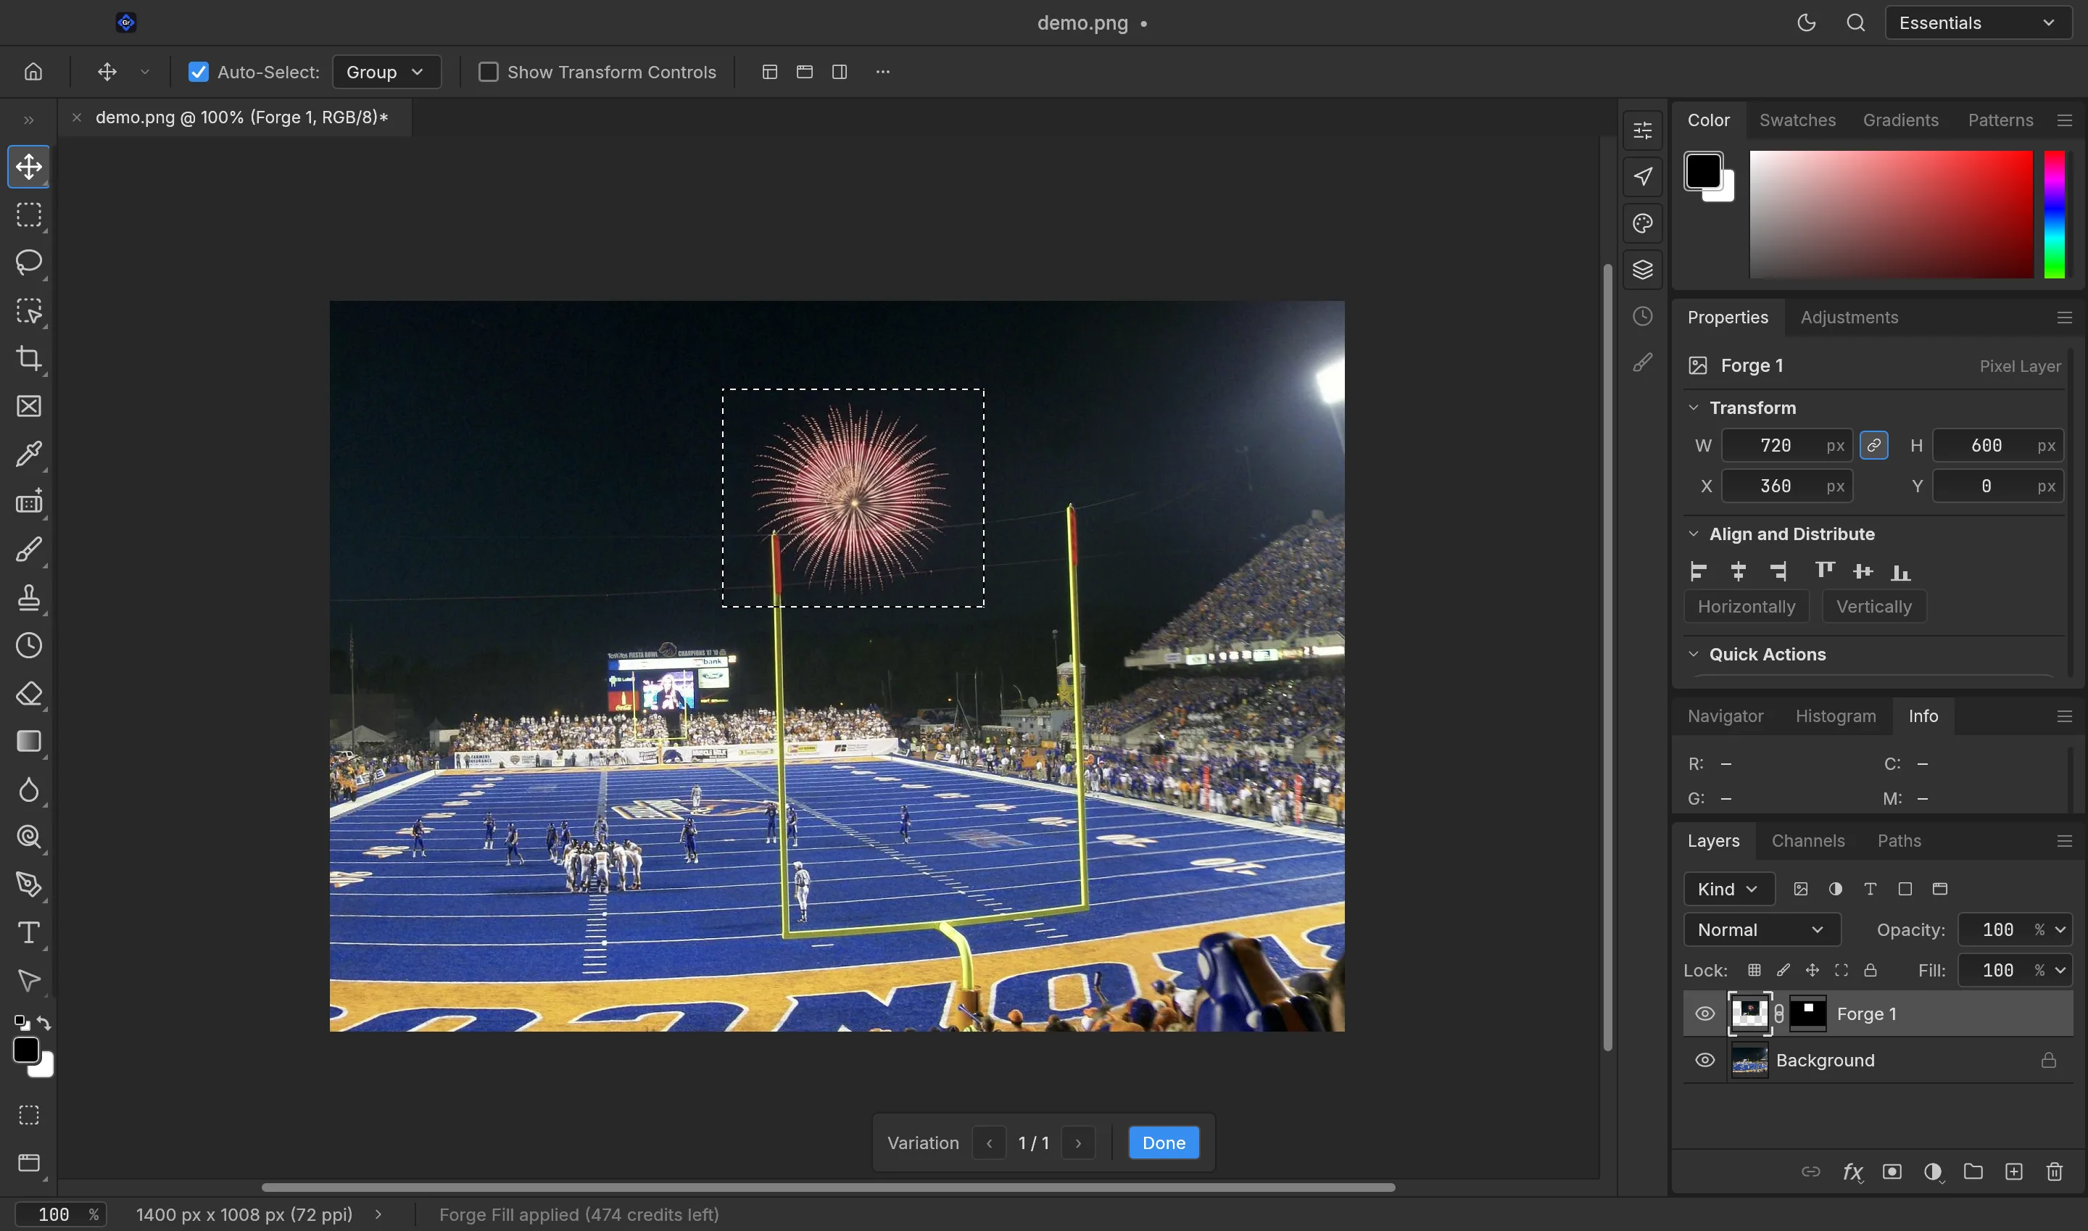The height and width of the screenshot is (1231, 2088).
Task: Select the Brush tool
Action: pyautogui.click(x=29, y=550)
